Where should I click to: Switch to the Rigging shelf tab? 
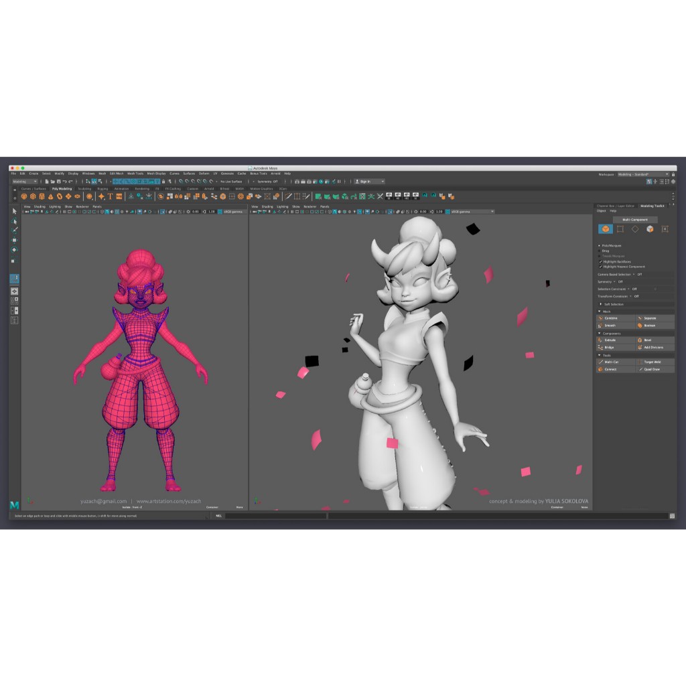point(102,189)
